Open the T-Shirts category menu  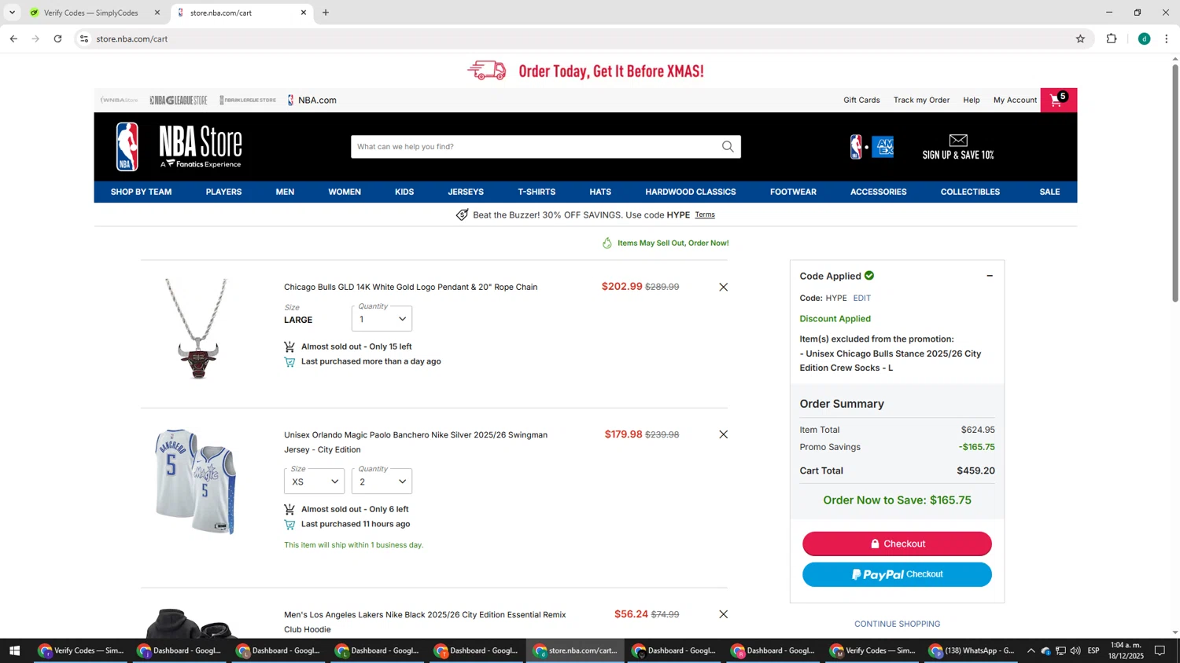click(537, 192)
